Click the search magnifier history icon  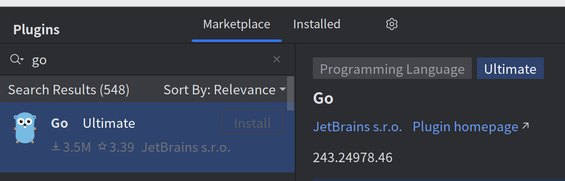pos(17,60)
